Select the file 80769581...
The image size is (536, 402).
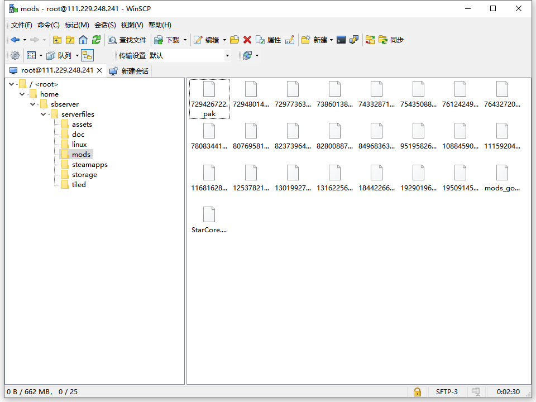251,137
